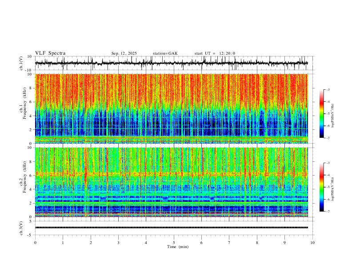Click the ch.2 'Frequency (kHz)' label
This screenshot has width=352, height=272.
[24, 176]
